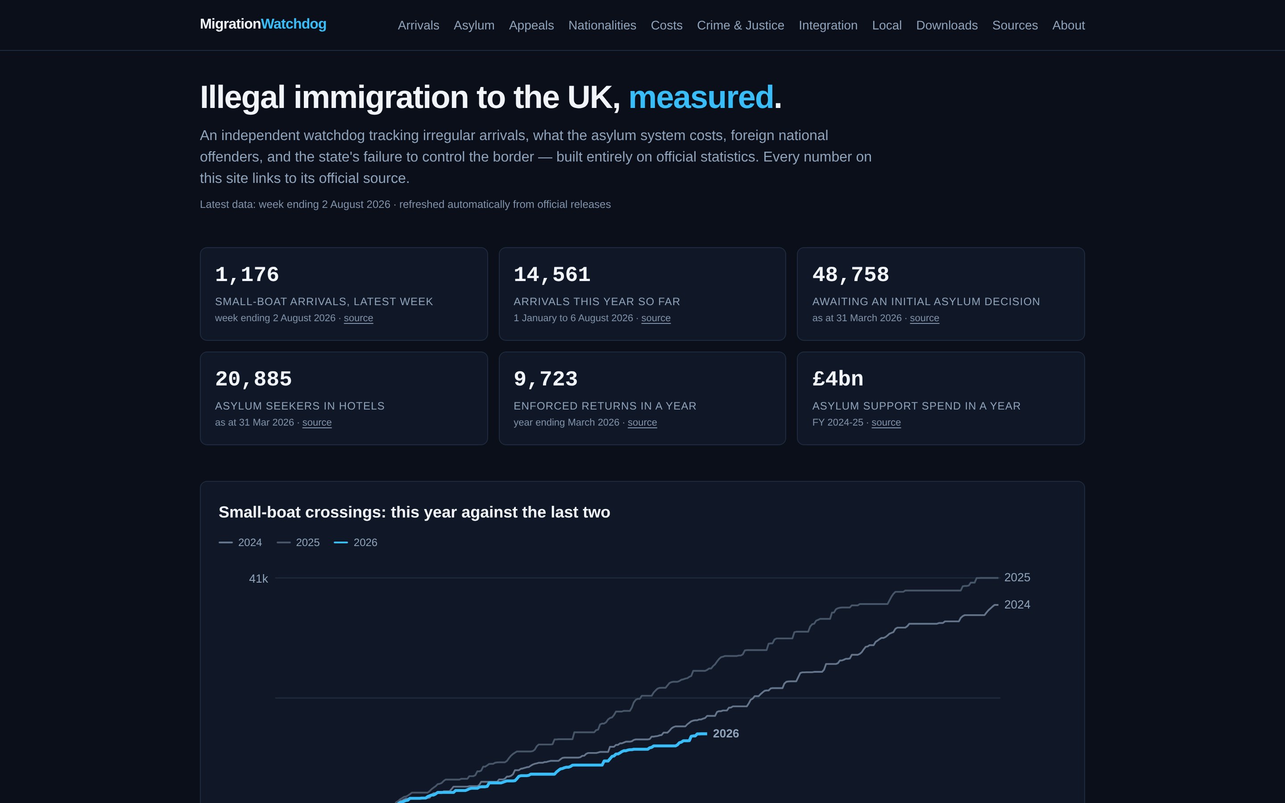The image size is (1285, 803).
Task: Click the 'SMALL-BOAT ARRIVALS, LATEST WEEK' label
Action: click(324, 302)
